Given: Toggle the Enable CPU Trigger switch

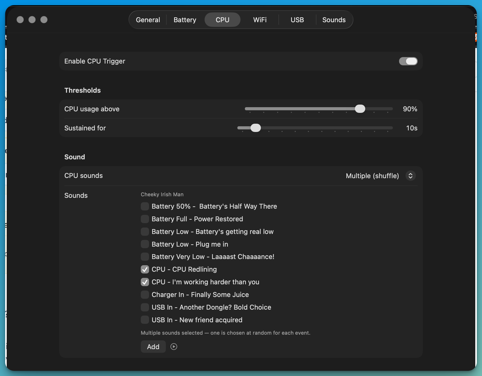Looking at the screenshot, I should [408, 61].
